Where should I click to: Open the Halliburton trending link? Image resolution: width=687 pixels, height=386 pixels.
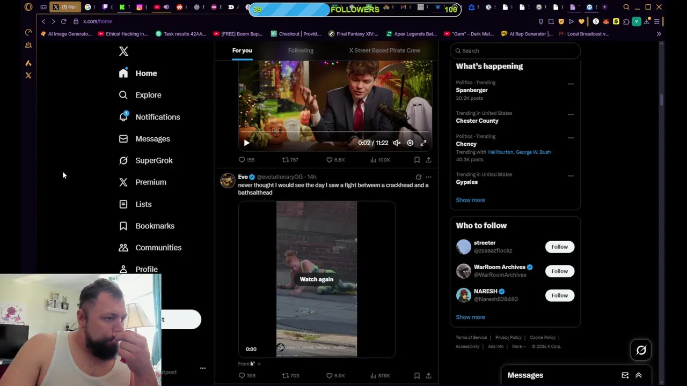click(x=500, y=152)
